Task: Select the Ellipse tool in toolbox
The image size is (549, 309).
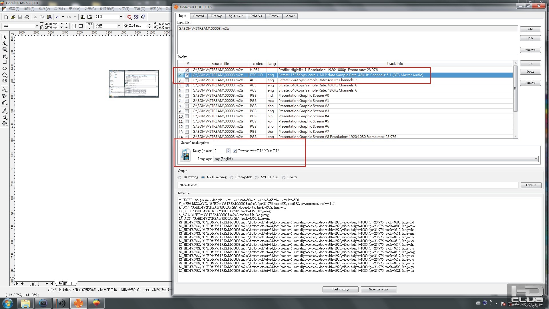Action: point(5,69)
